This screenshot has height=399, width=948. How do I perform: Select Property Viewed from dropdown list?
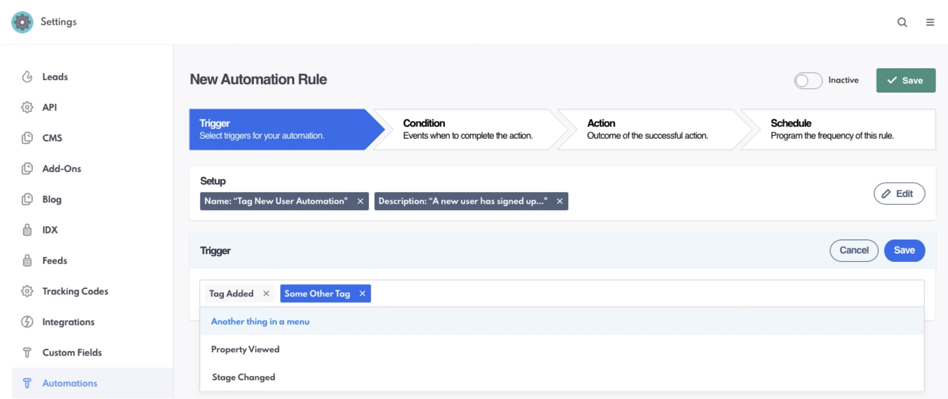(x=245, y=349)
